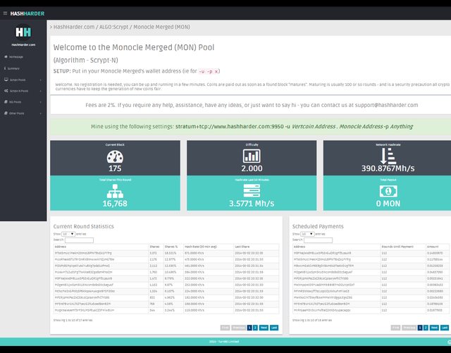Open the Summary sidebar item
The height and width of the screenshot is (353, 451).
tap(12, 68)
